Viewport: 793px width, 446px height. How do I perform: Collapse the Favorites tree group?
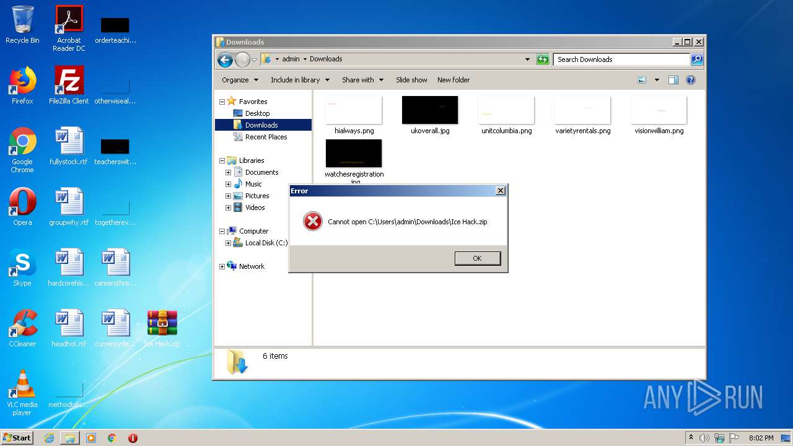pos(222,102)
